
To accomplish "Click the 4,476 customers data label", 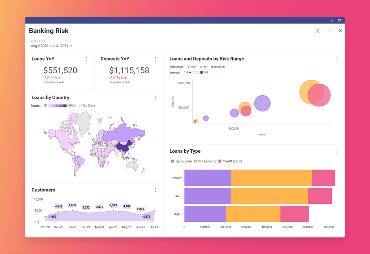I will click(147, 217).
